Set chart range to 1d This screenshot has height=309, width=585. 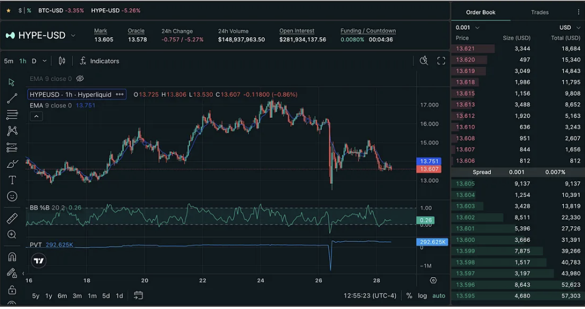120,296
